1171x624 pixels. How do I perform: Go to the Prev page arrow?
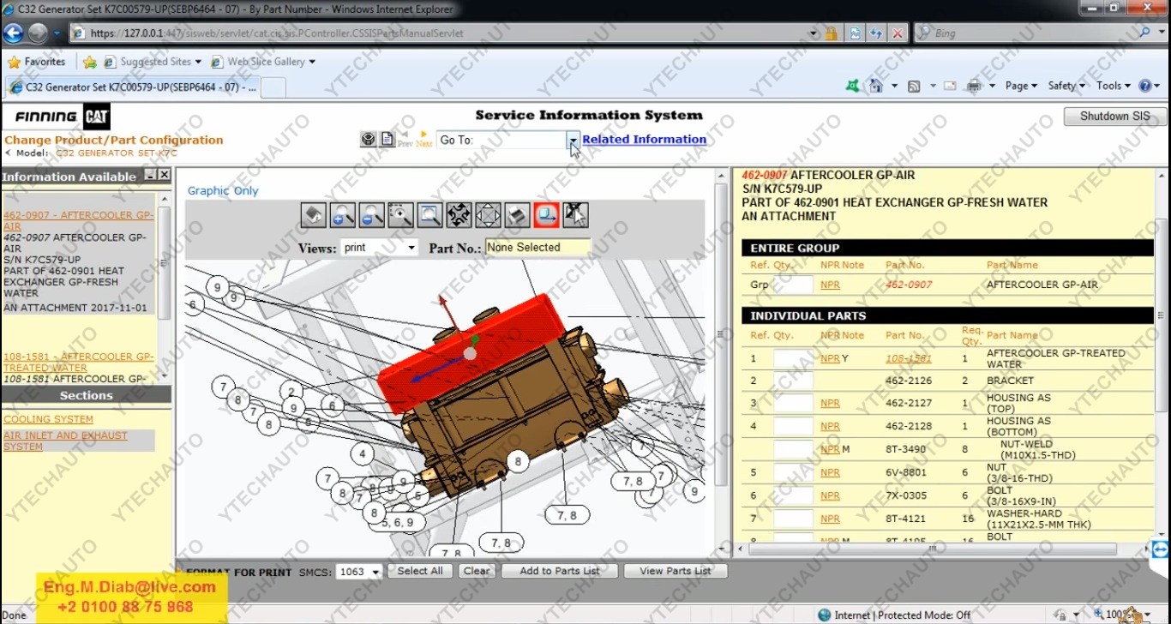click(405, 139)
